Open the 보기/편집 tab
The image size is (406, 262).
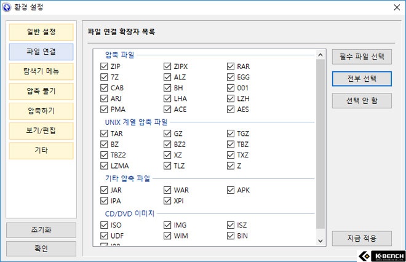(x=41, y=130)
